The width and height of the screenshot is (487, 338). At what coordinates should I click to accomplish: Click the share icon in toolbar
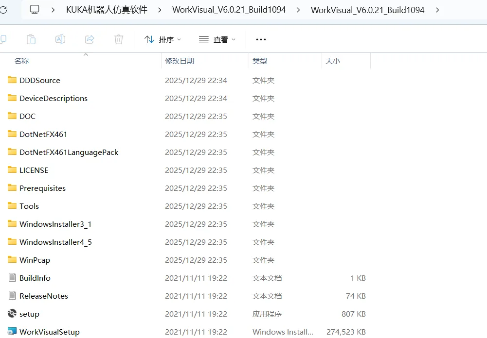tap(90, 39)
